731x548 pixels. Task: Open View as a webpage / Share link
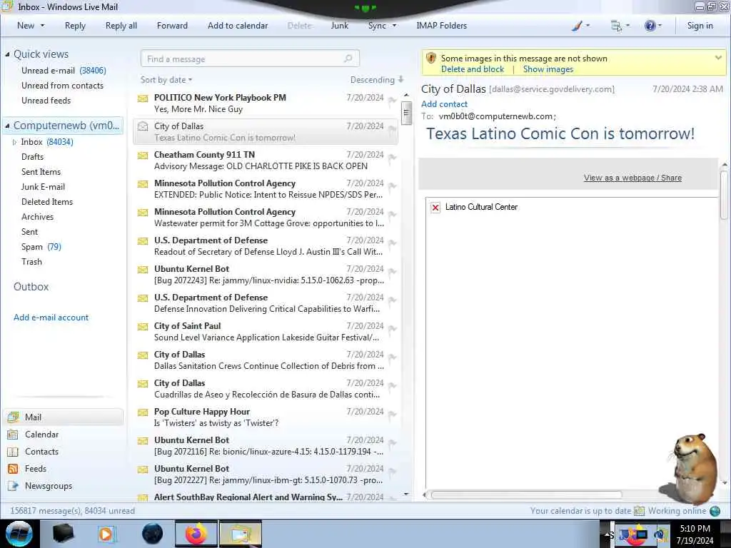(632, 178)
